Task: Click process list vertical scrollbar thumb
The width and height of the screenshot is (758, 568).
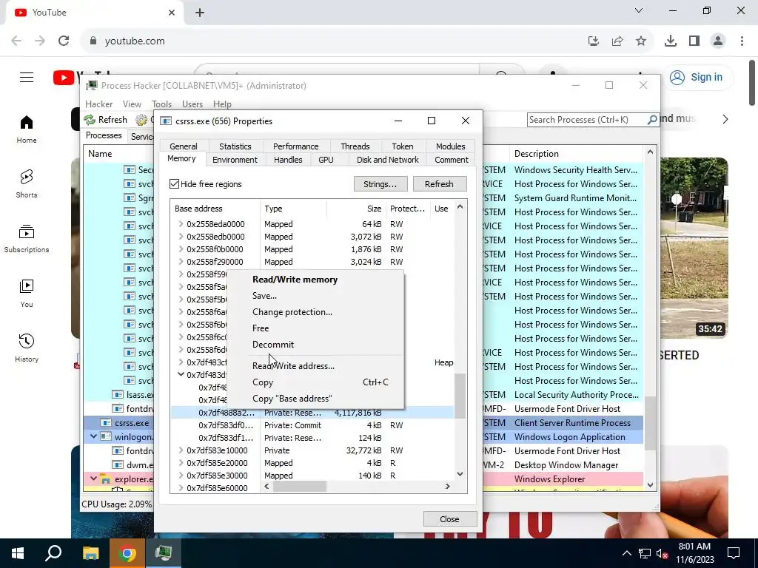Action: (x=650, y=424)
